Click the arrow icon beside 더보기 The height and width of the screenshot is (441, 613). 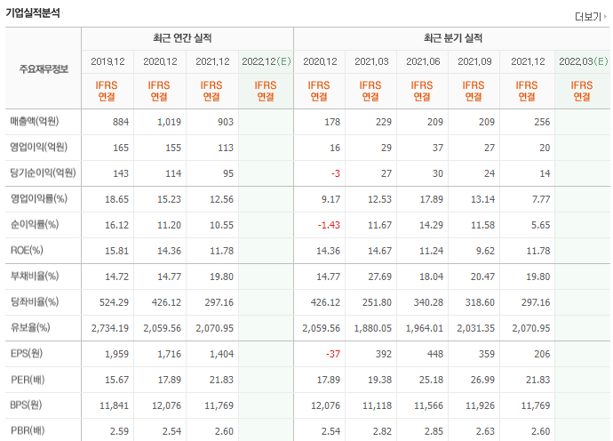605,17
